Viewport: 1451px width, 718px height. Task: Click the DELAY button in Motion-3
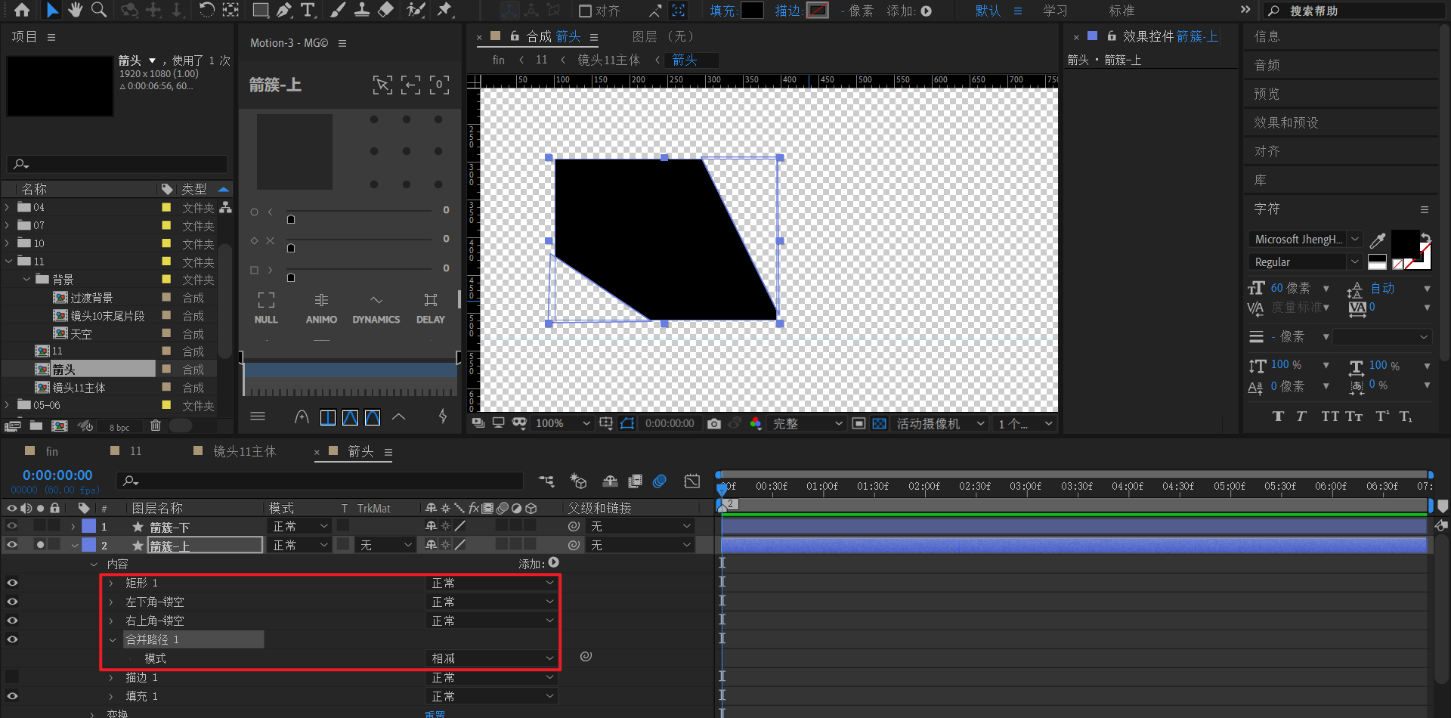click(x=431, y=308)
